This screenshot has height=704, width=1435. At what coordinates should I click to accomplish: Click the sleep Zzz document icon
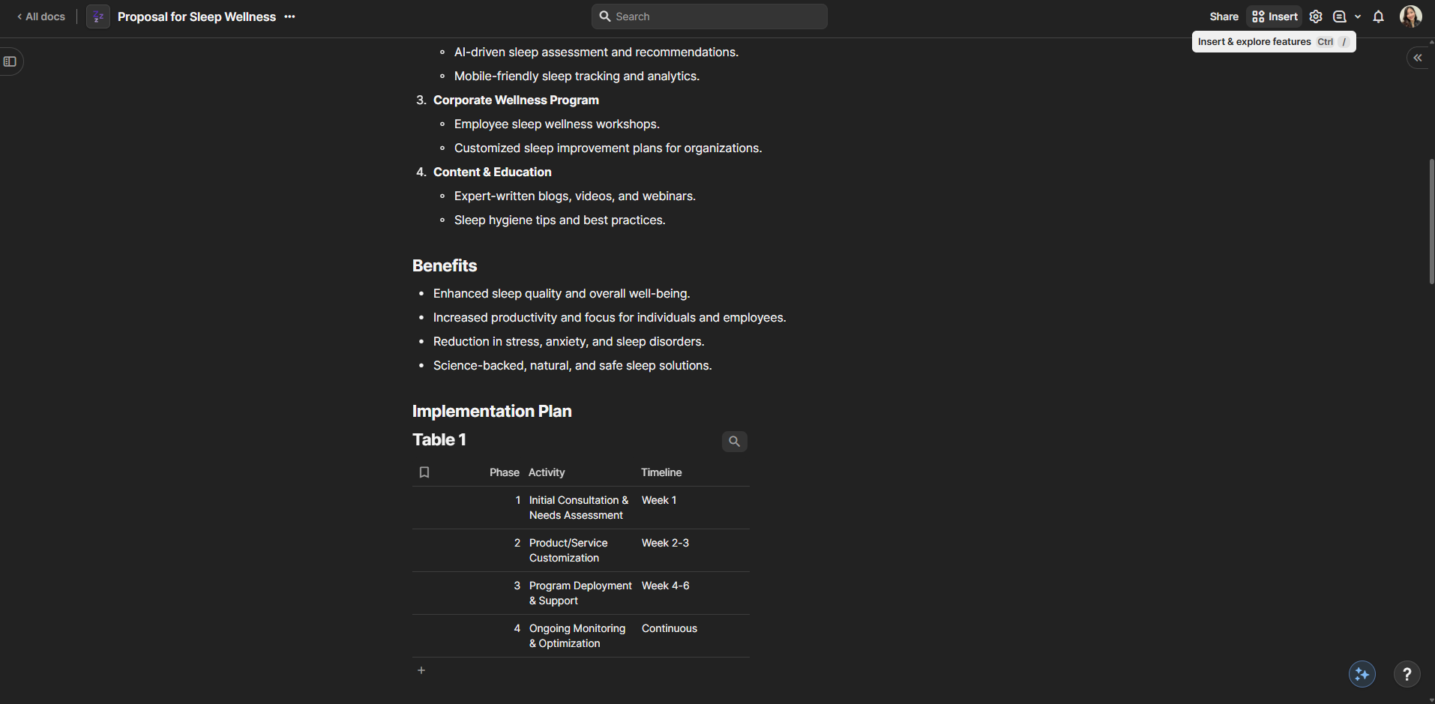click(x=98, y=16)
